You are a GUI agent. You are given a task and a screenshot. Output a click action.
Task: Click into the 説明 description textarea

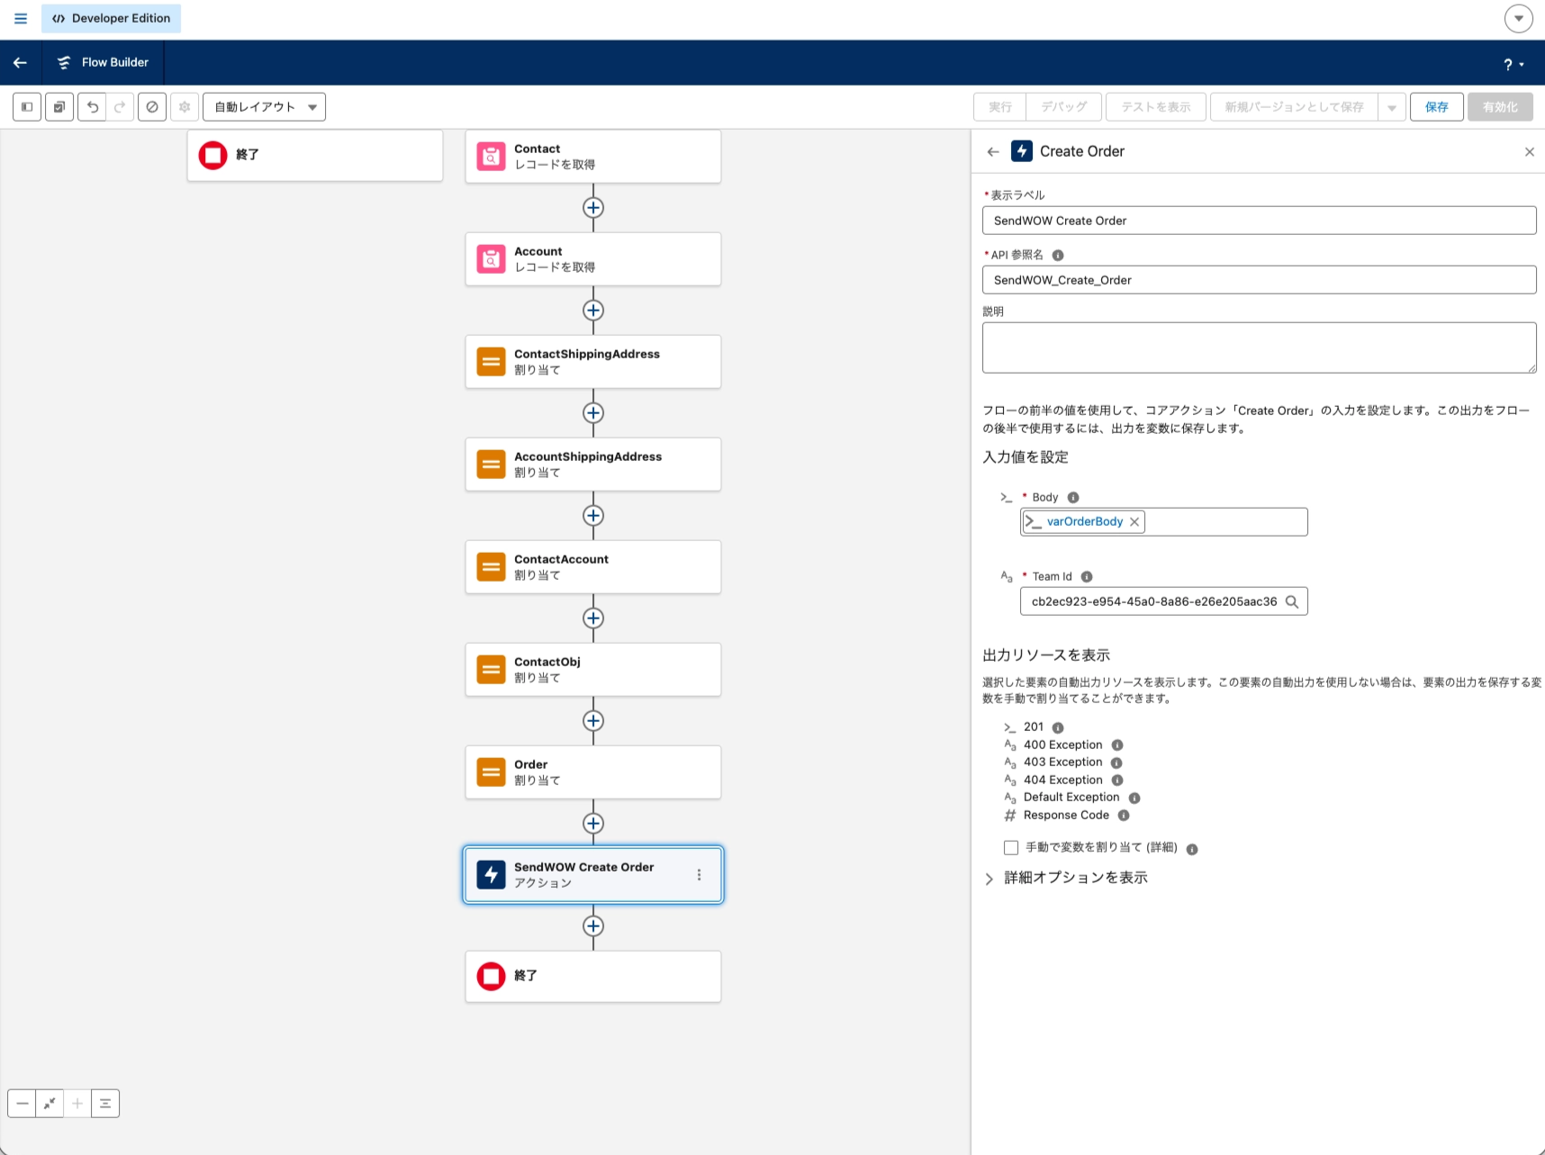[x=1259, y=347]
